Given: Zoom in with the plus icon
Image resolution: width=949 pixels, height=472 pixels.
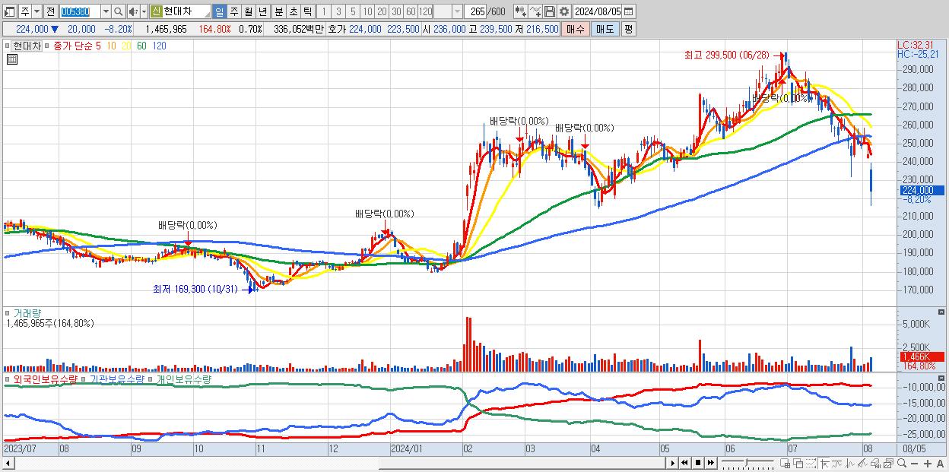Looking at the screenshot, I should click(927, 464).
